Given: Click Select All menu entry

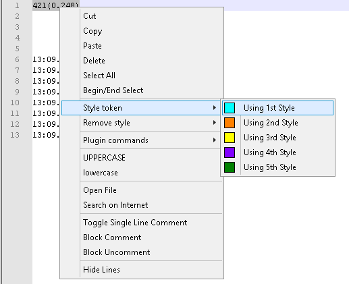Looking at the screenshot, I should pos(142,76).
